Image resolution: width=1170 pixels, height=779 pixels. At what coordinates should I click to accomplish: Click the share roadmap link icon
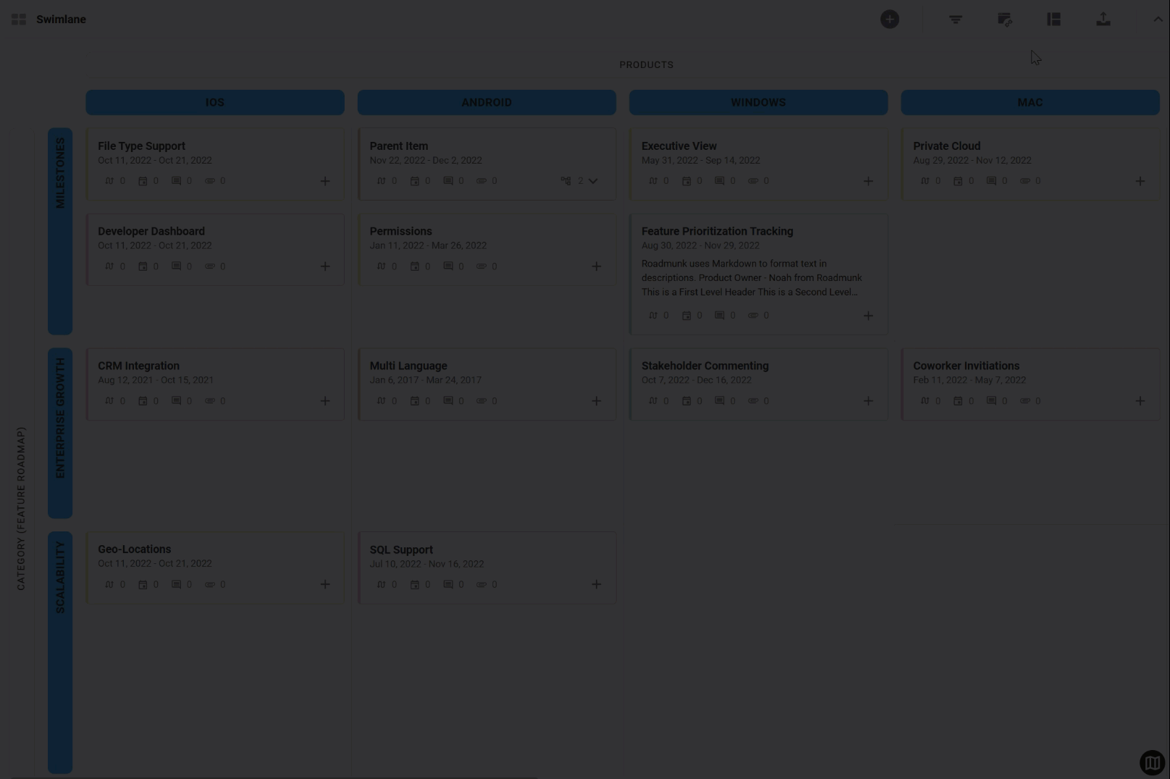click(1005, 19)
